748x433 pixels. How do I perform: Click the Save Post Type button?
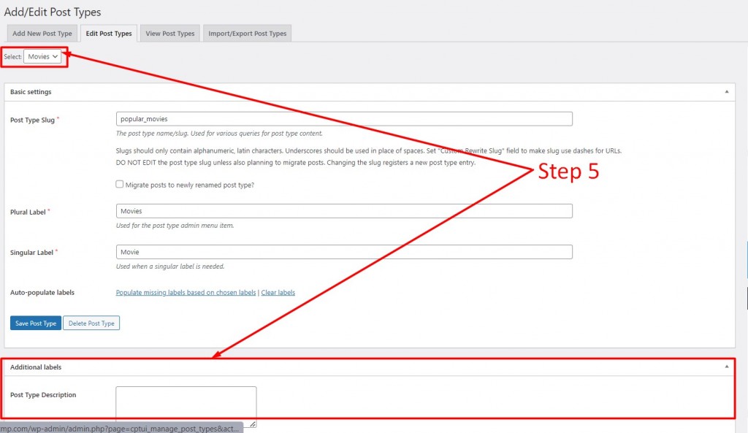(x=36, y=323)
